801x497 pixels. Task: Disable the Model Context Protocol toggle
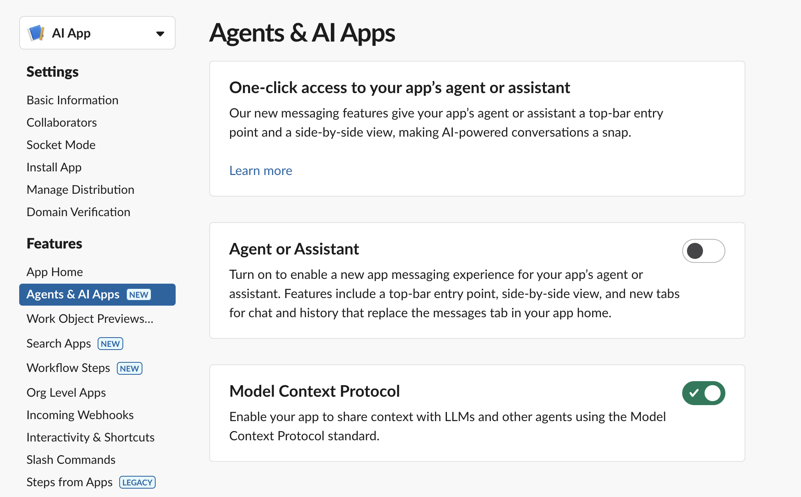[703, 393]
